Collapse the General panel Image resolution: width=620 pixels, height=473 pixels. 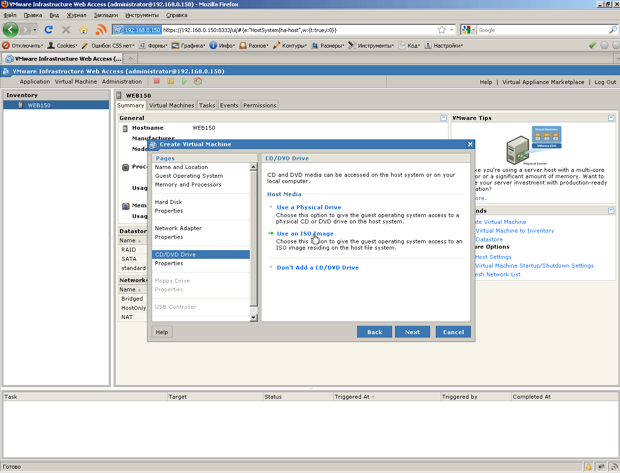coord(443,118)
